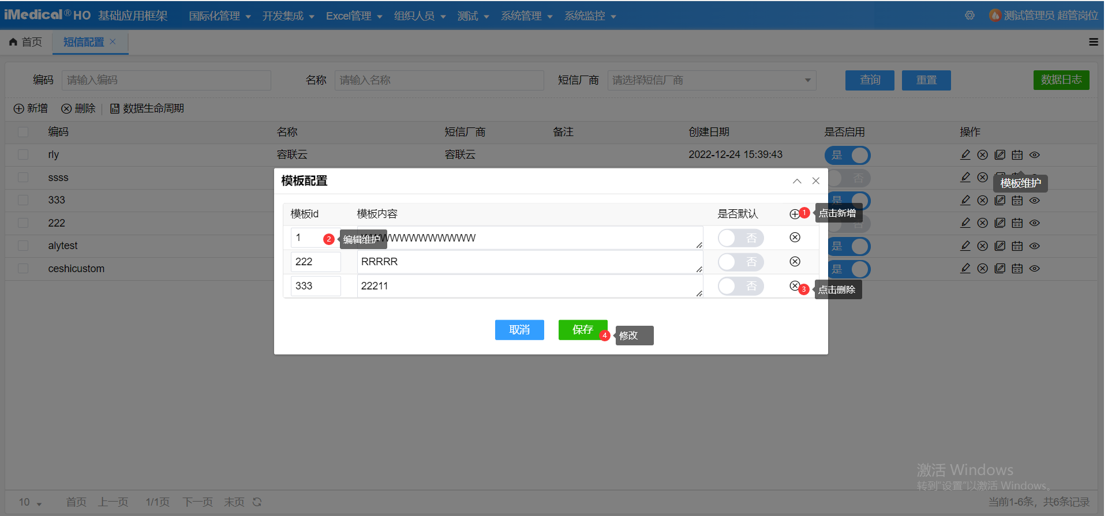Click the 模板内容 textarea containing RRRRR
The height and width of the screenshot is (516, 1108).
530,262
